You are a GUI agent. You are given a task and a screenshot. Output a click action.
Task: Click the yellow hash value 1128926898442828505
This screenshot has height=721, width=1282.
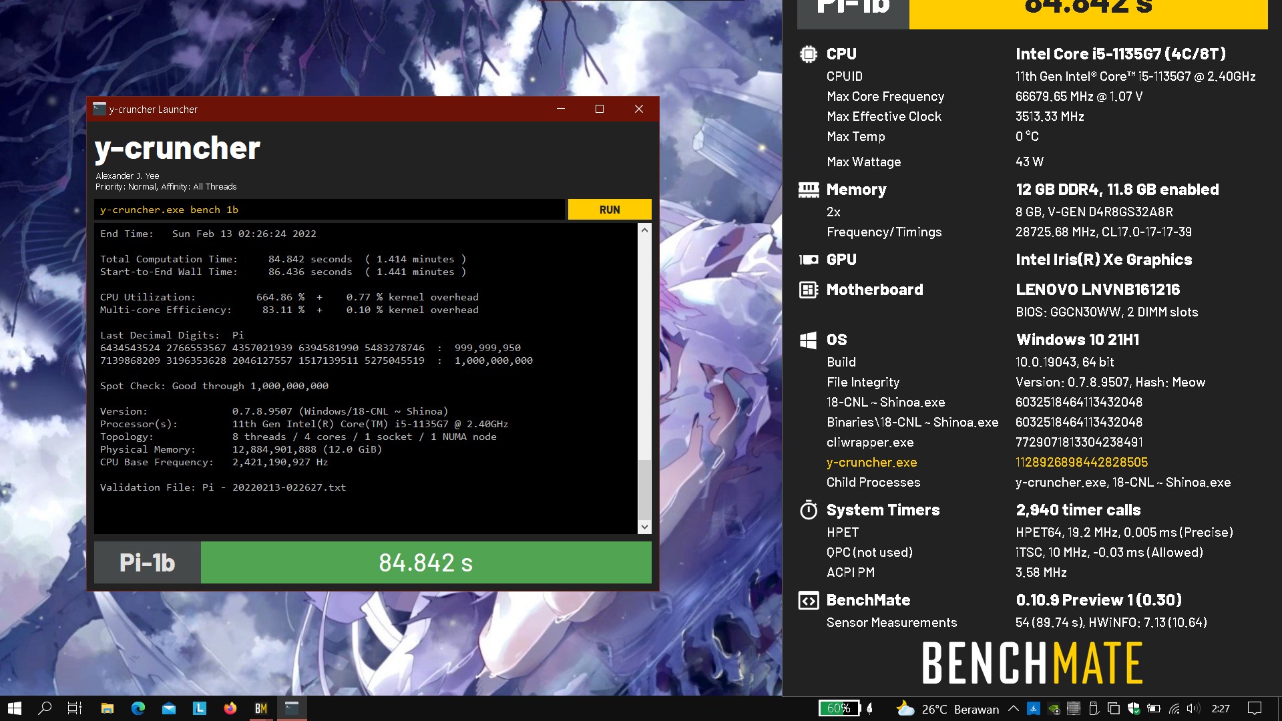click(1082, 463)
